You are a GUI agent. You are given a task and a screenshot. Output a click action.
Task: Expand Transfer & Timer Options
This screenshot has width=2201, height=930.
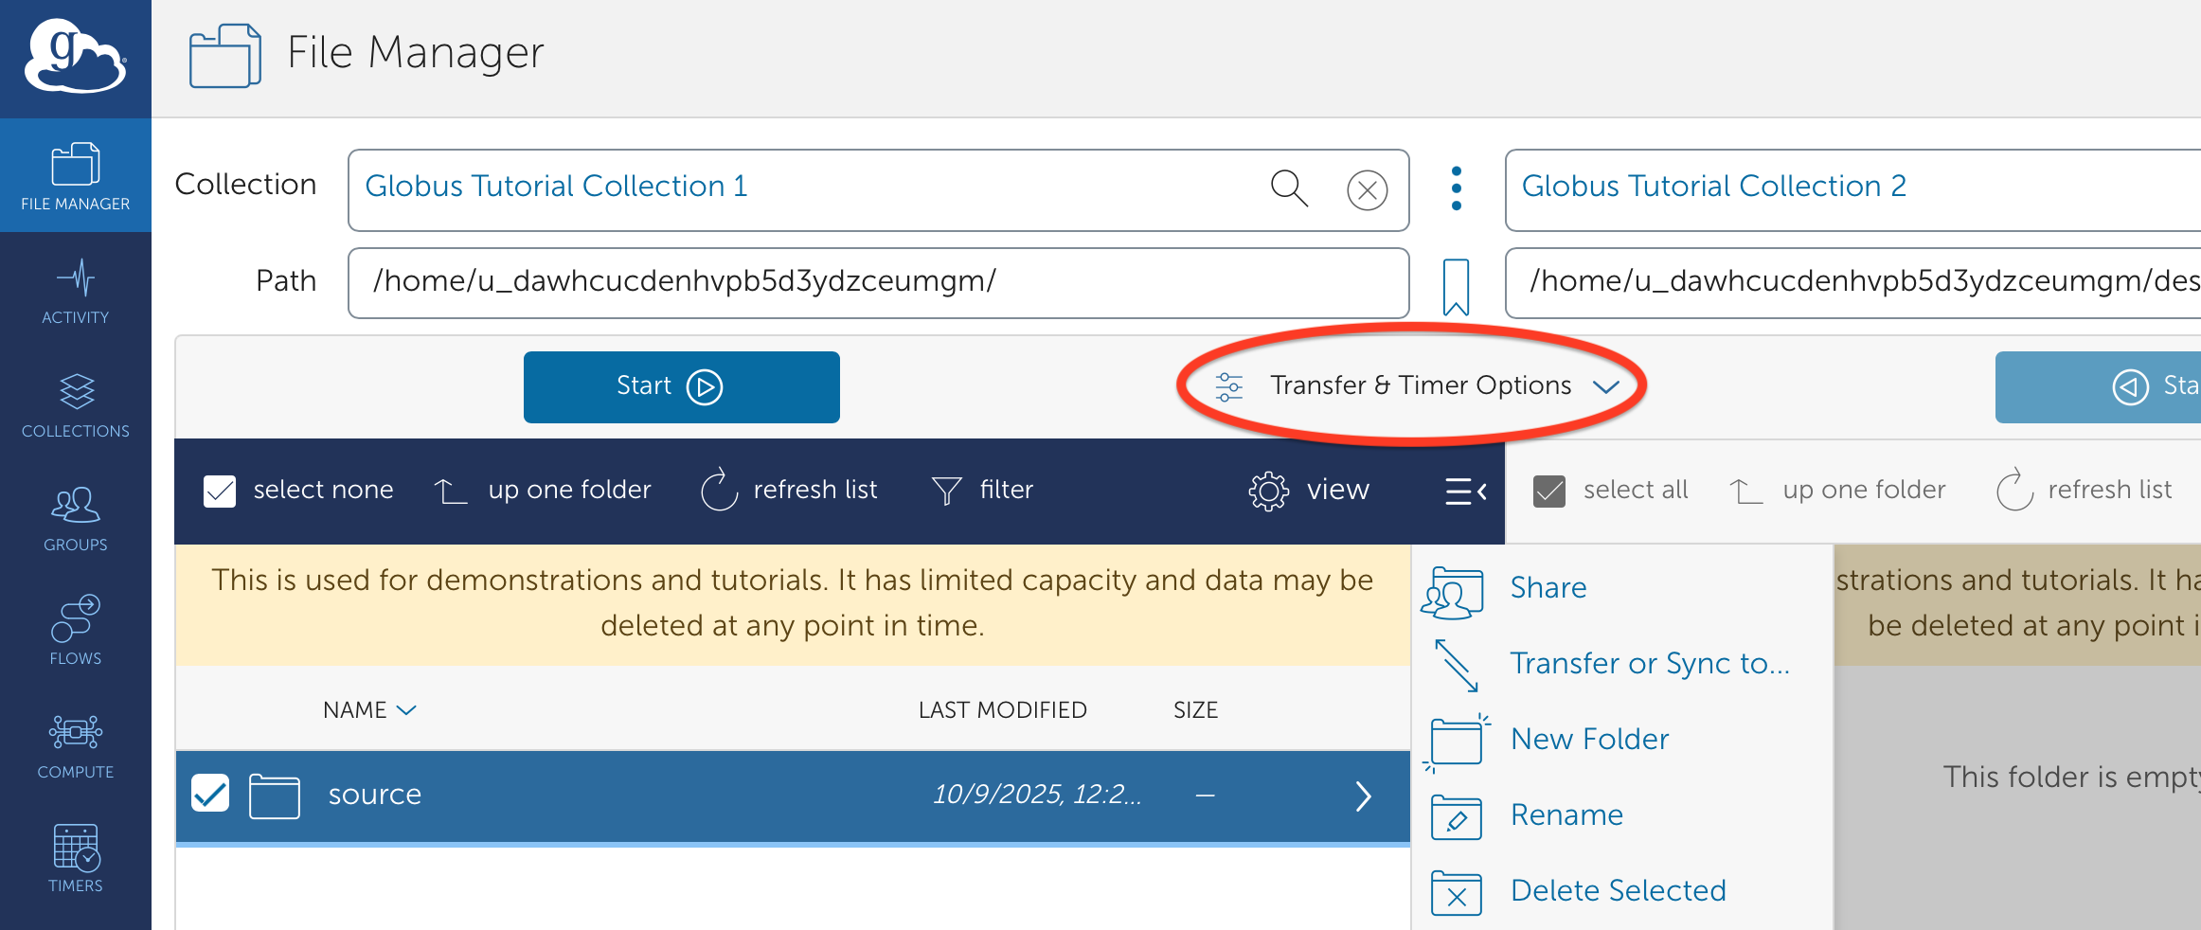[1418, 385]
